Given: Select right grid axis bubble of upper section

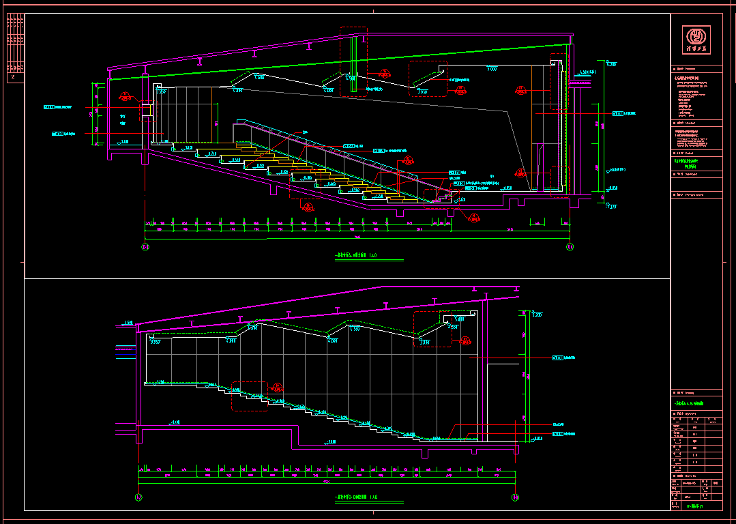Looking at the screenshot, I should 570,247.
